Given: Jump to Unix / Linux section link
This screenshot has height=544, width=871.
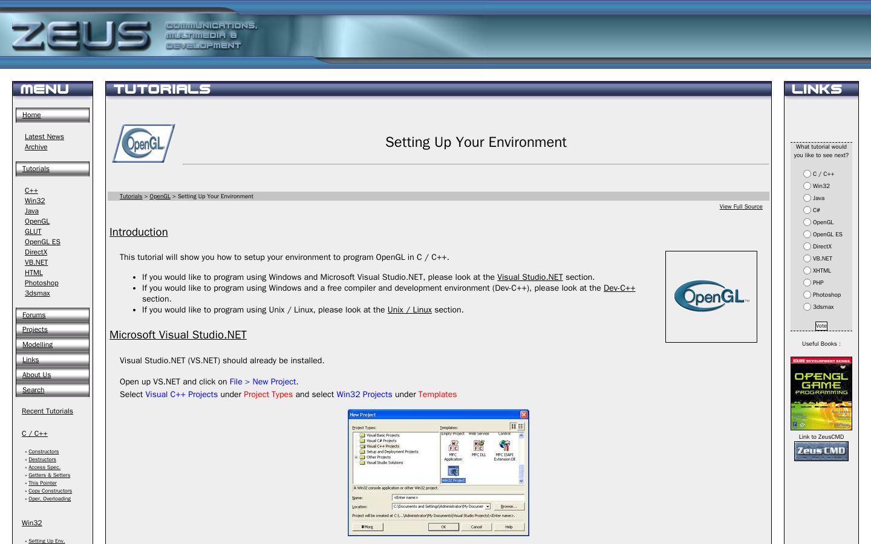Looking at the screenshot, I should tap(409, 310).
